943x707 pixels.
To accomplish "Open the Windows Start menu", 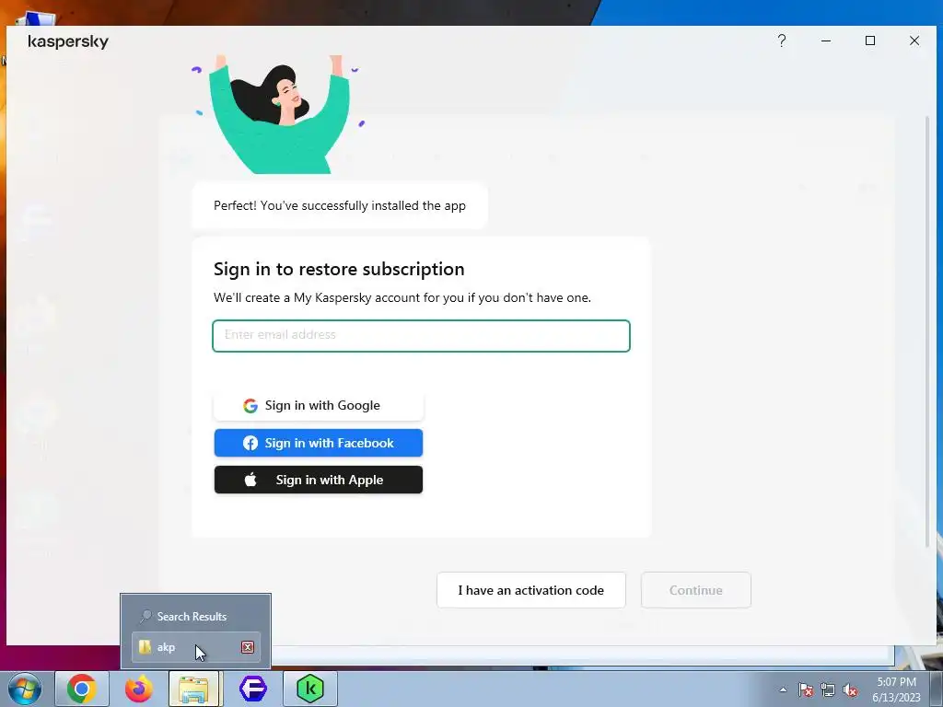I will (24, 689).
